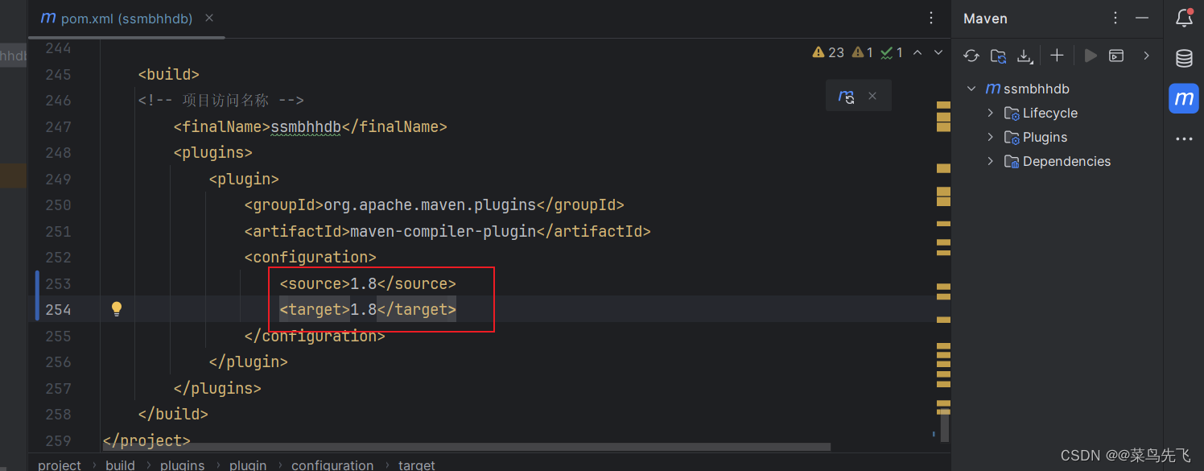
Task: Click the opening <configuration> tag
Action: pos(310,257)
